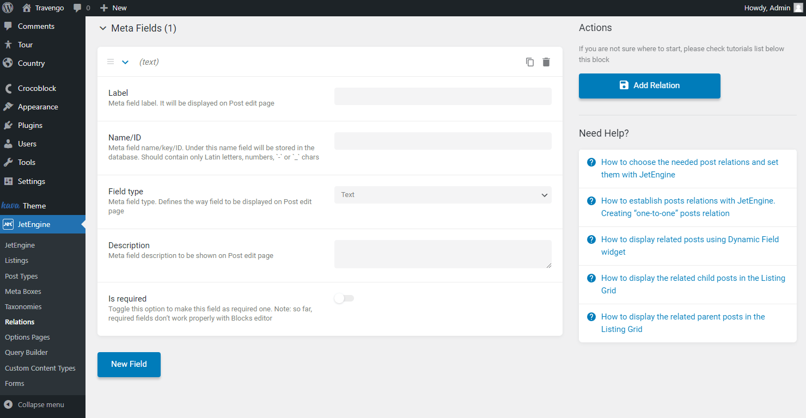Image resolution: width=806 pixels, height=418 pixels.
Task: Click the Travengo home icon
Action: click(27, 8)
